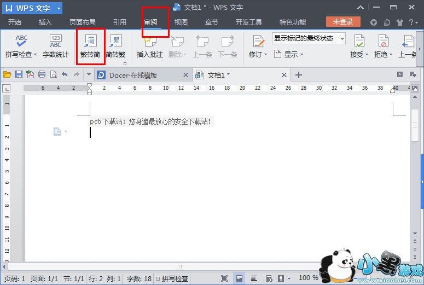424x285 pixels.
Task: Open the 引用 tab
Action: 119,22
